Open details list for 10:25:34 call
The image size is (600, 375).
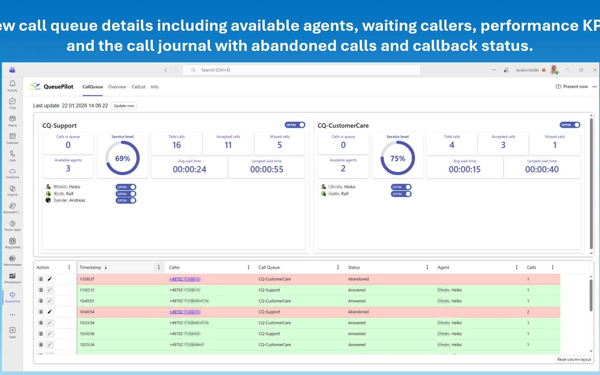coord(41,345)
